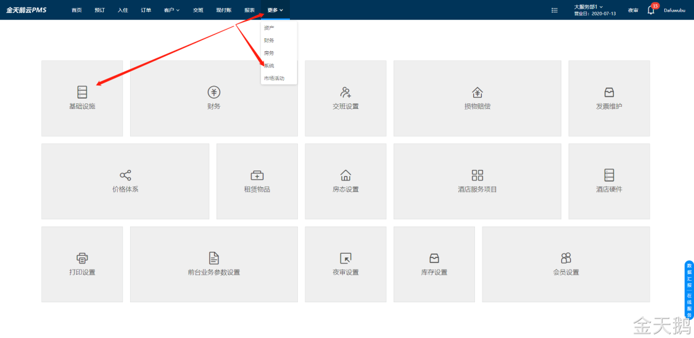Open the 订单 navigation item

[146, 10]
